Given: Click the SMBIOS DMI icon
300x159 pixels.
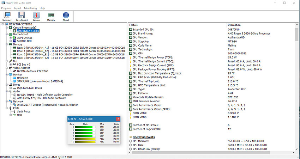Looking at the screenshot, I should click(14, 41).
